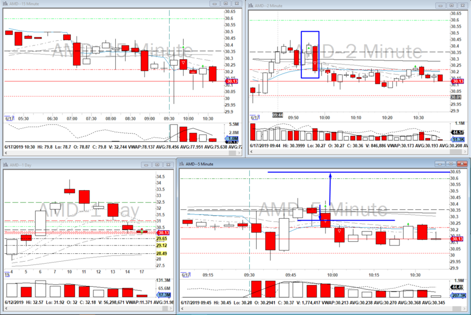Screen dimensions: 471x315
Task: Click the 6/17 date link on 2 Minute chart
Action: coord(255,118)
